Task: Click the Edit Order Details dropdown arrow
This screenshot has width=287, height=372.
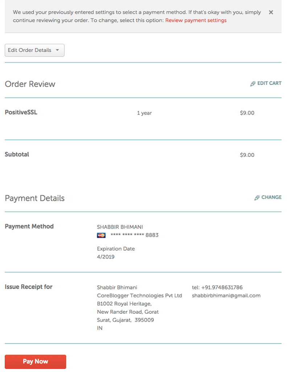Action: click(57, 50)
